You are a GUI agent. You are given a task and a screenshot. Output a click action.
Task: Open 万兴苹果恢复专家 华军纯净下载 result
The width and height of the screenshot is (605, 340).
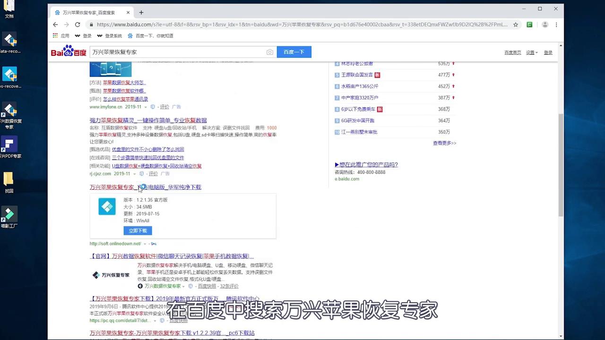146,187
